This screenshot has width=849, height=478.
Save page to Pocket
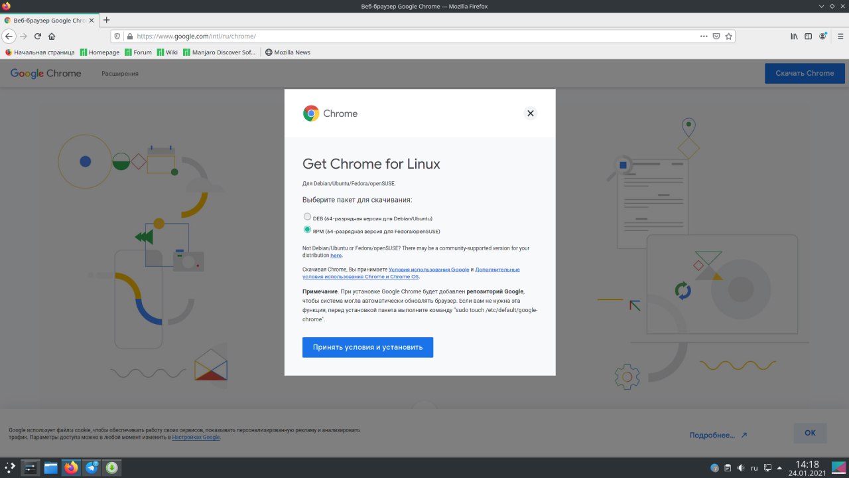(x=716, y=37)
